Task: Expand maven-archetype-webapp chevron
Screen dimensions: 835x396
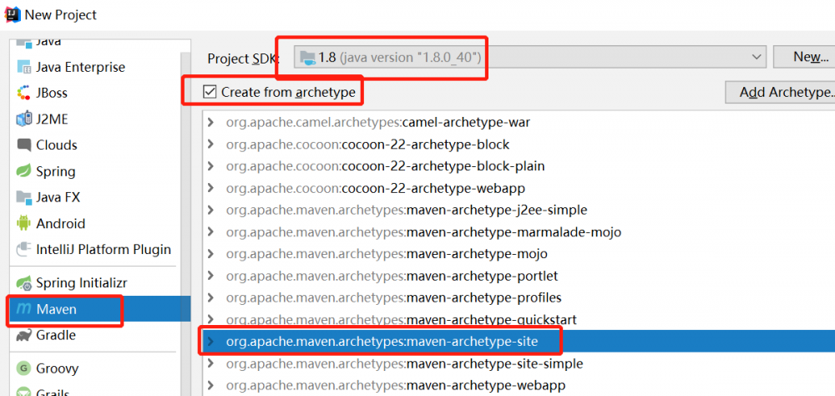Action: 211,385
